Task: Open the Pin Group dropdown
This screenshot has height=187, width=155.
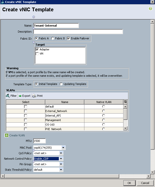Action: [x=61, y=164]
